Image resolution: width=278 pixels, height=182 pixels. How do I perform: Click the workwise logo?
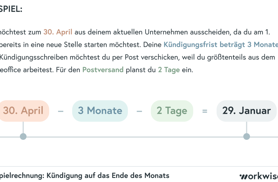click(259, 176)
